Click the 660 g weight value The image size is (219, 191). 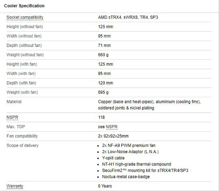[x=103, y=55]
